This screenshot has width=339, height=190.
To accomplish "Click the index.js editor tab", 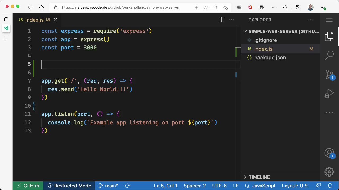I will point(34,20).
